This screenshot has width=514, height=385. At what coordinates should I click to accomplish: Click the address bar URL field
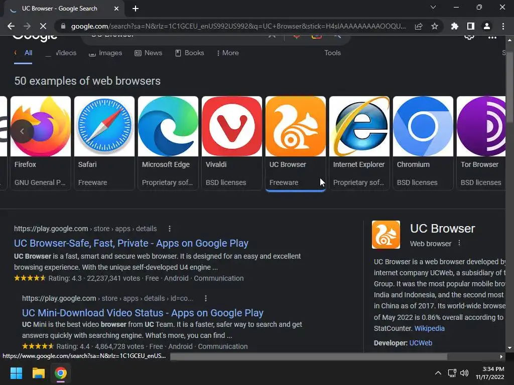(x=238, y=26)
